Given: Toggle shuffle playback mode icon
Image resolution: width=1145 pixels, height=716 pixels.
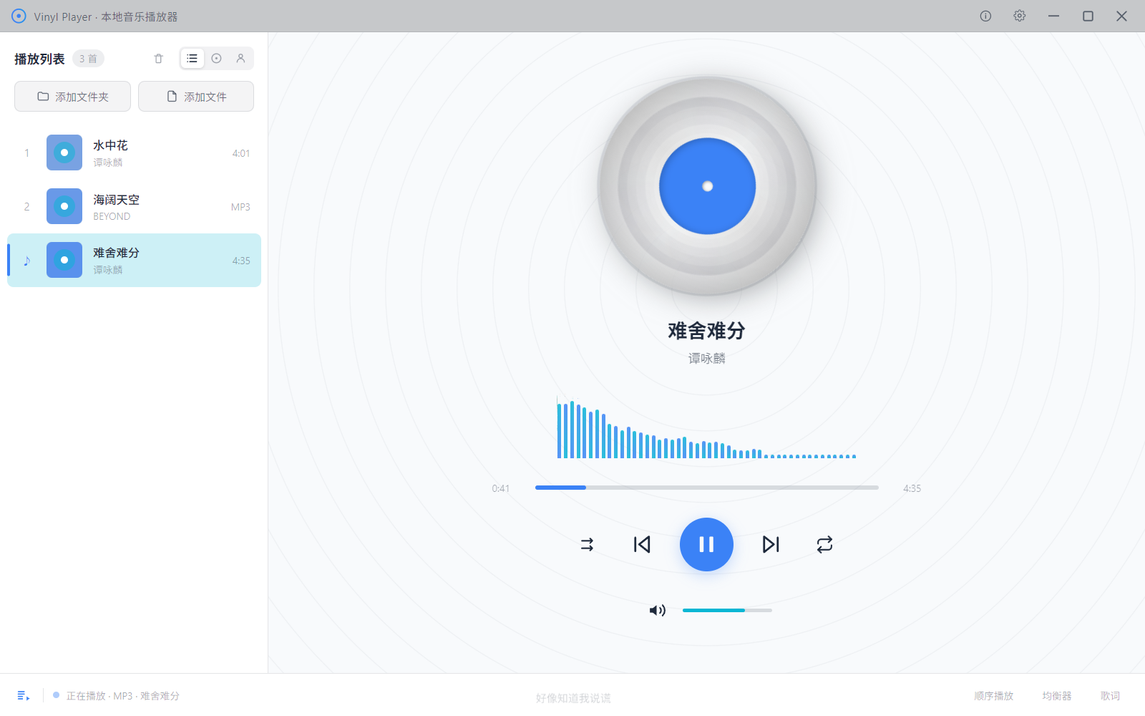Looking at the screenshot, I should pyautogui.click(x=587, y=544).
